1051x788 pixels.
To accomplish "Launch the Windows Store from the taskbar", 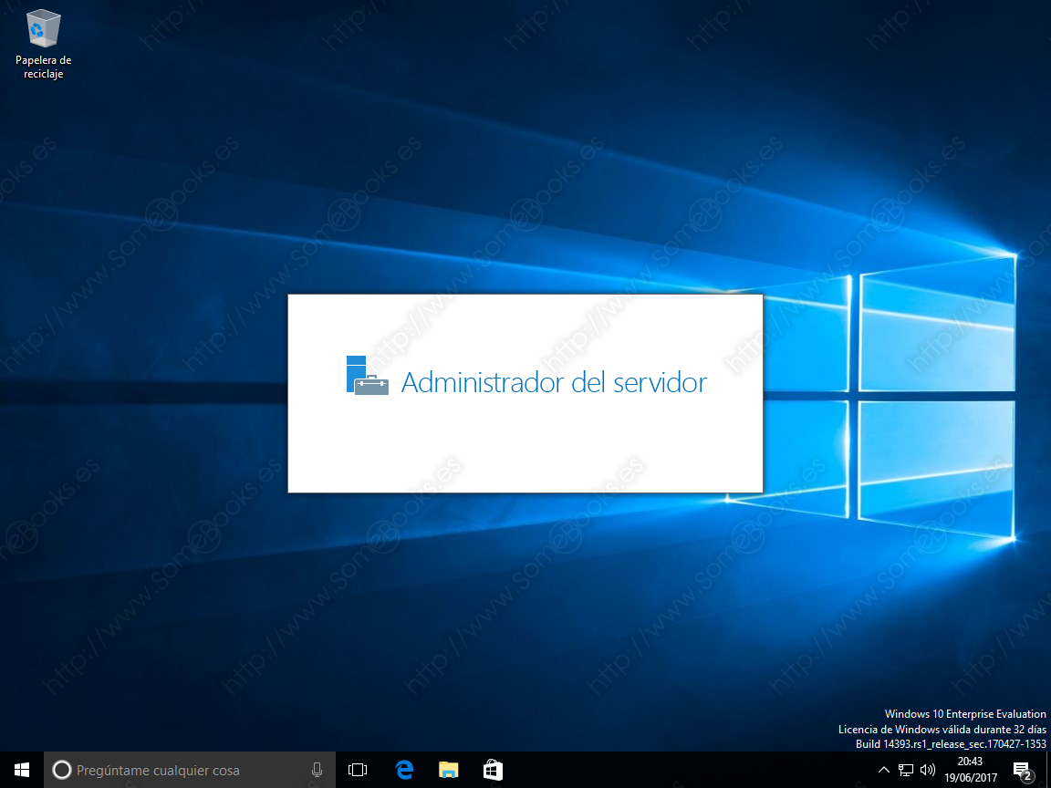I will pyautogui.click(x=493, y=771).
